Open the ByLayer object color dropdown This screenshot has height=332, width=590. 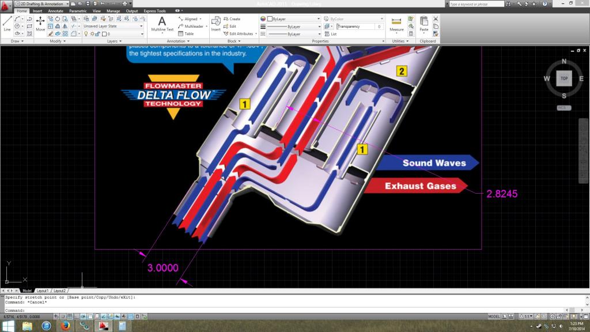point(294,19)
